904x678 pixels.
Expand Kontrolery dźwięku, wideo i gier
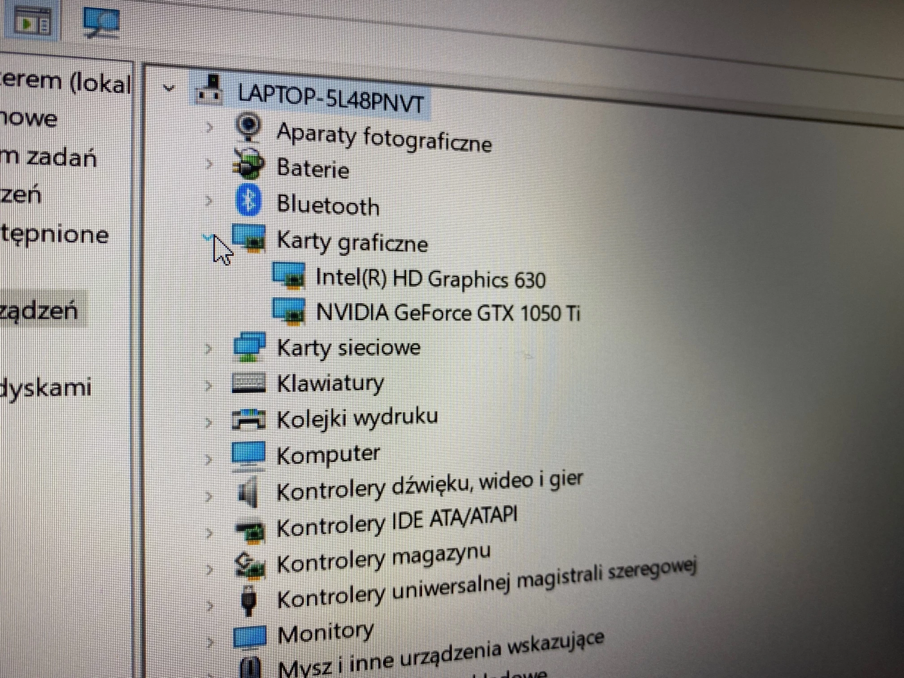point(209,496)
